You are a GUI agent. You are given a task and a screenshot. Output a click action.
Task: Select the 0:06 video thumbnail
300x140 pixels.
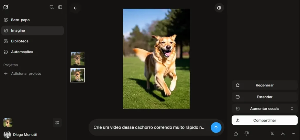click(x=78, y=75)
